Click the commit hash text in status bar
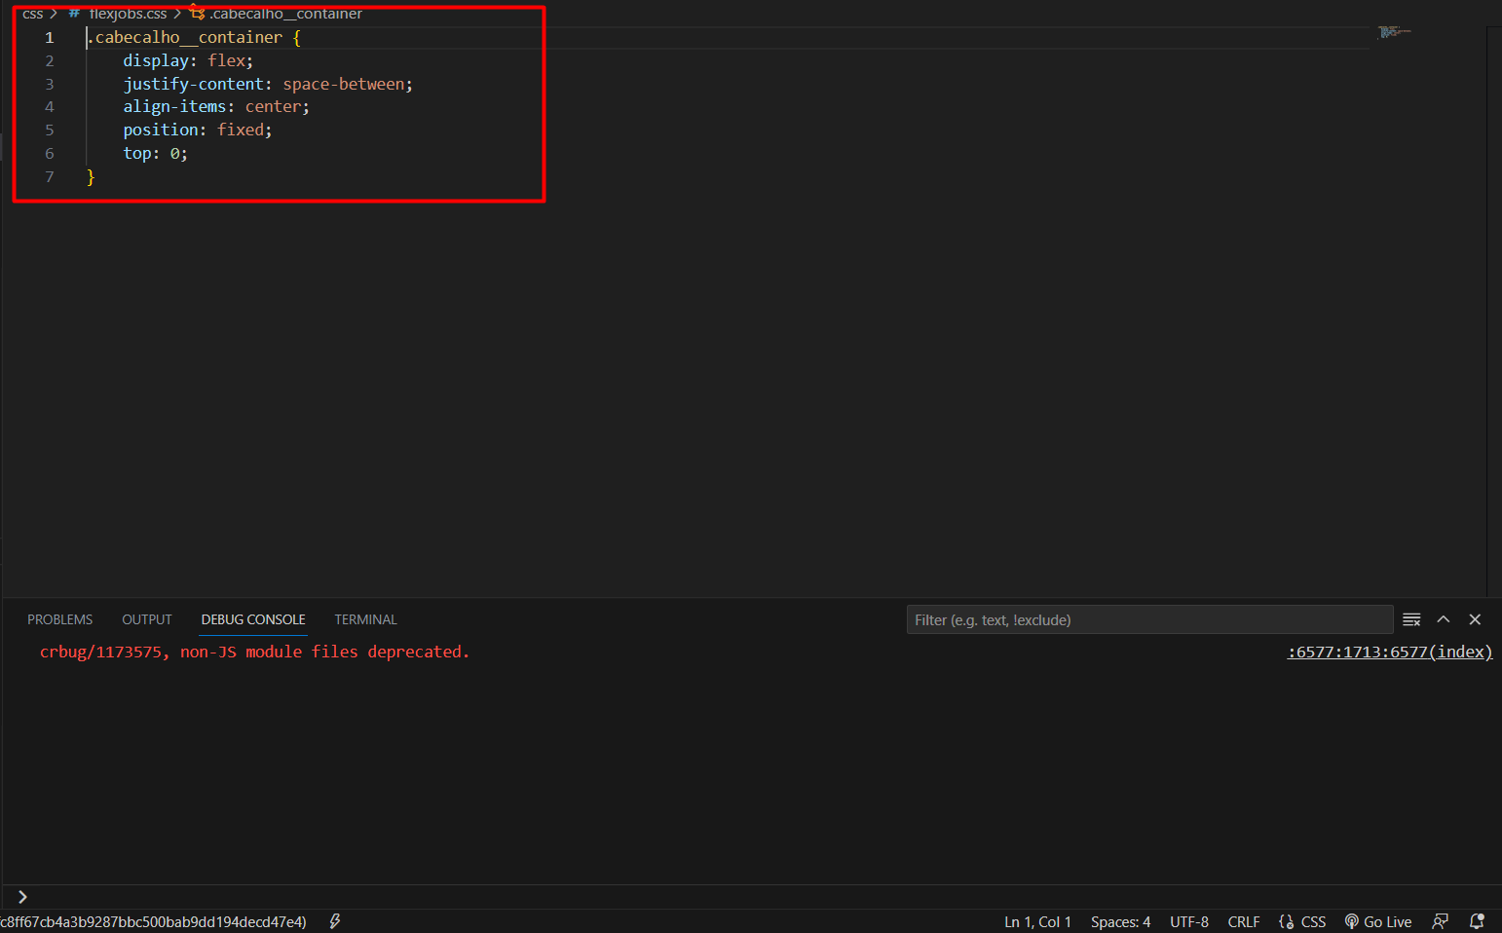 (153, 921)
